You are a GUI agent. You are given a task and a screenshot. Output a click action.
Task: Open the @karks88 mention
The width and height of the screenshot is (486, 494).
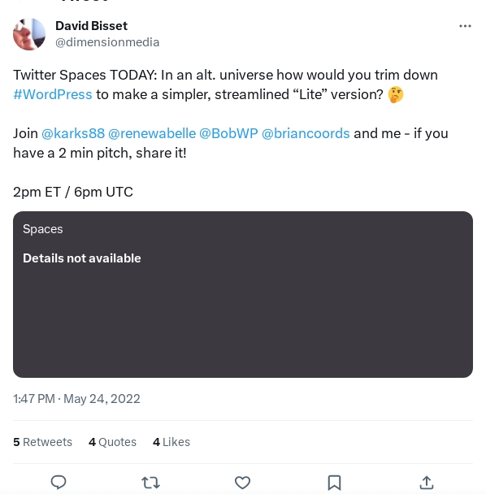[73, 133]
